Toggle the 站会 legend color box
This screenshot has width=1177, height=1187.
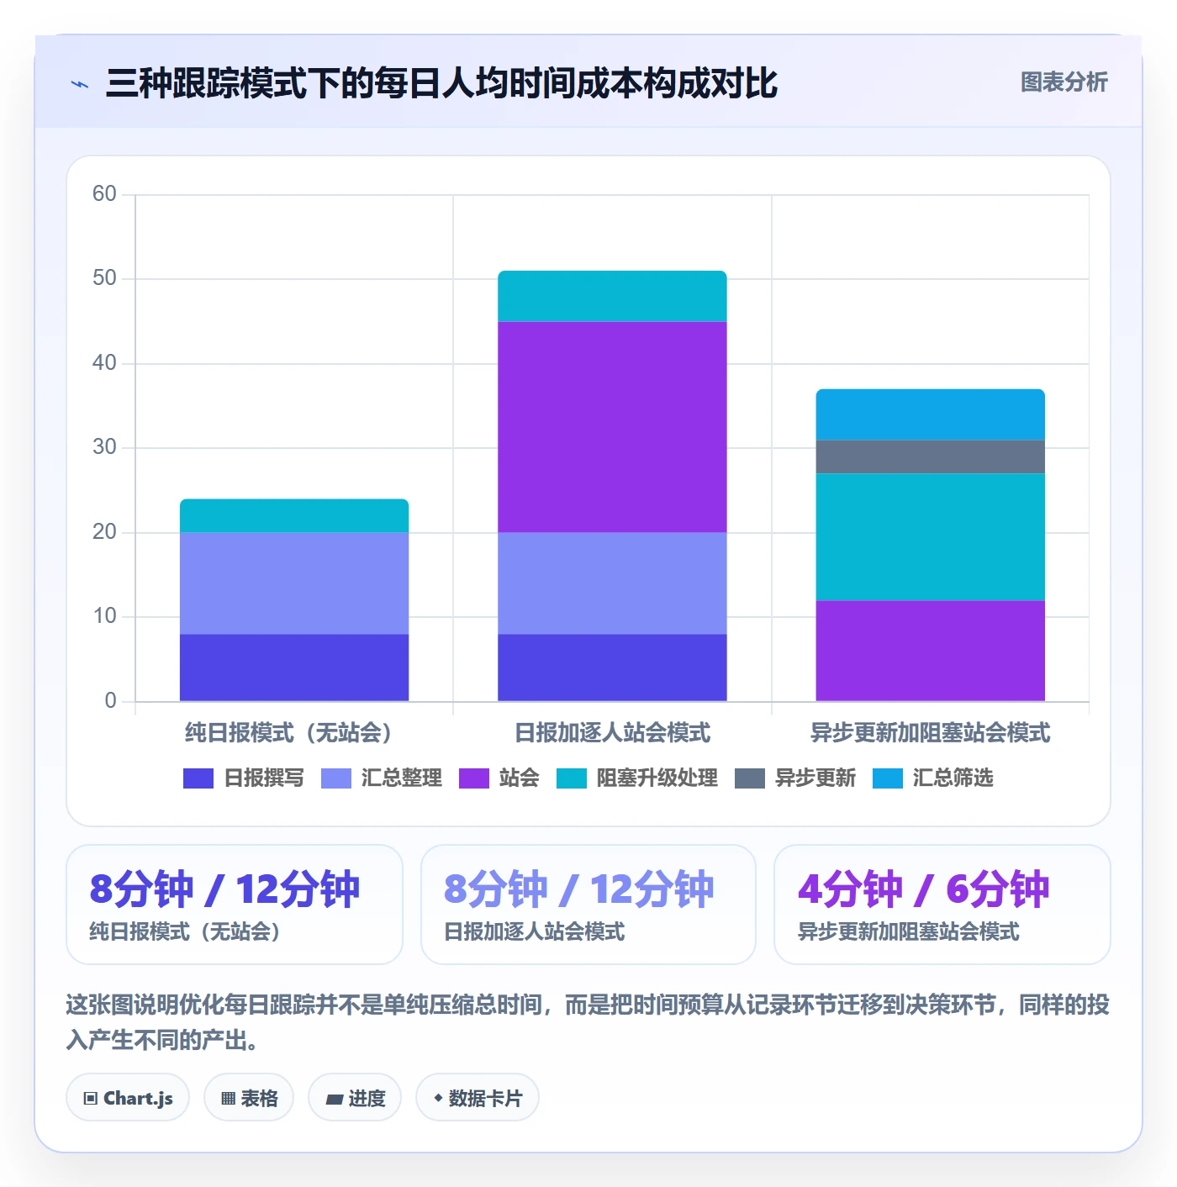474,778
